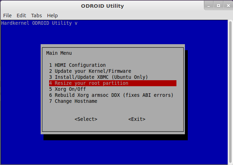Click the Hardkernel ODROID Utility header text
The height and width of the screenshot is (165, 233).
(x=39, y=23)
